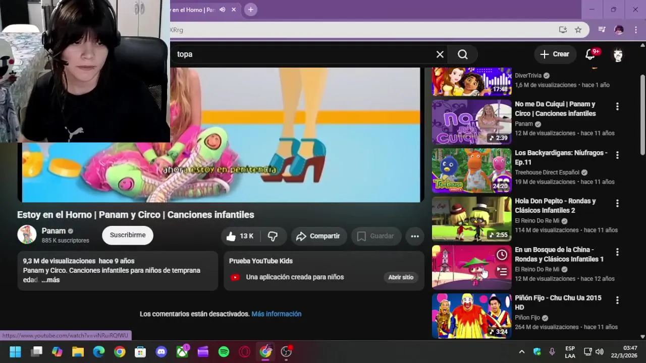The image size is (646, 363).
Task: Open the Compartir share dialog
Action: 318,236
